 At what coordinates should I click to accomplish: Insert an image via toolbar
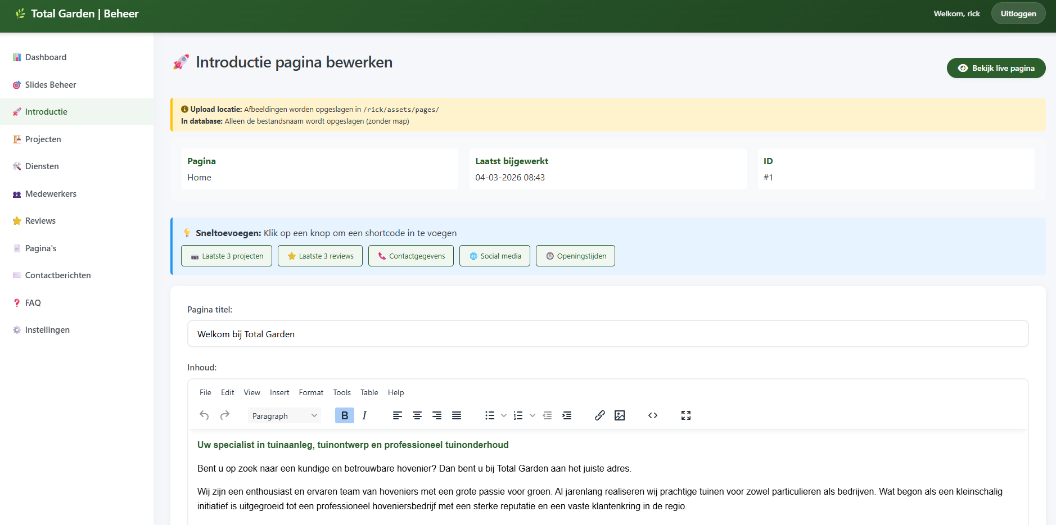pos(620,415)
